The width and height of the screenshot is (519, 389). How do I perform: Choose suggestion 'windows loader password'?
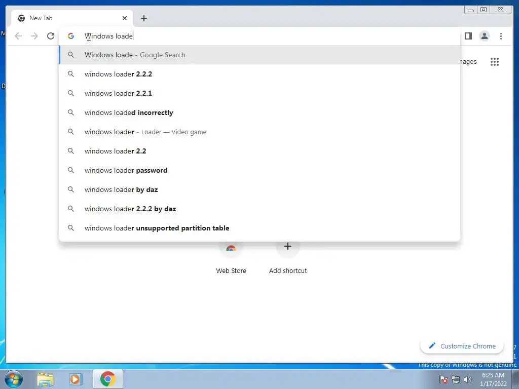[x=259, y=170]
